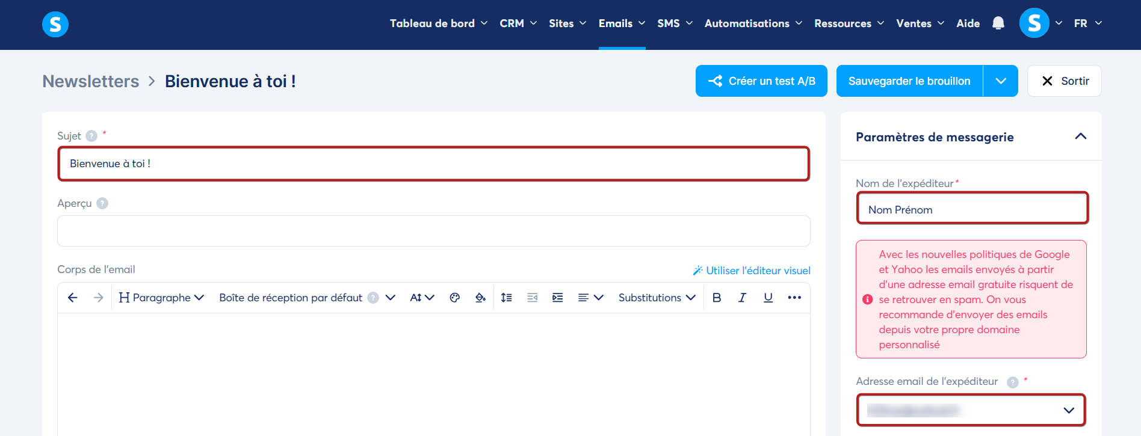Open the Emails menu
The image size is (1141, 436).
pos(622,23)
